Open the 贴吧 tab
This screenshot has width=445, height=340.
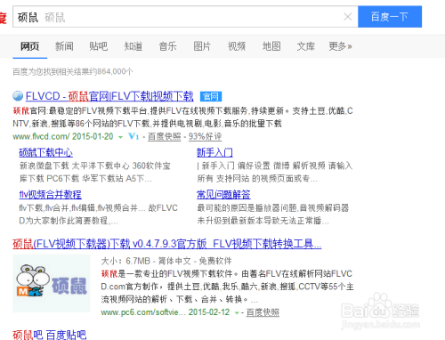(x=99, y=46)
